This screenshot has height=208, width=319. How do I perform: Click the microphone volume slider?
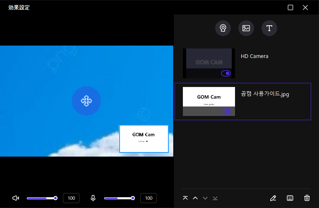119,198
